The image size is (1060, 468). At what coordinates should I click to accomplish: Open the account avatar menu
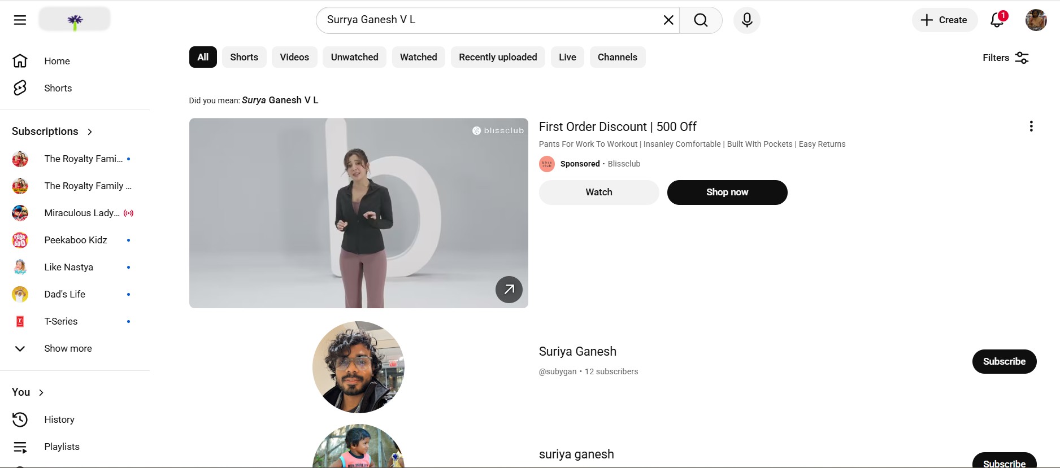(1036, 20)
